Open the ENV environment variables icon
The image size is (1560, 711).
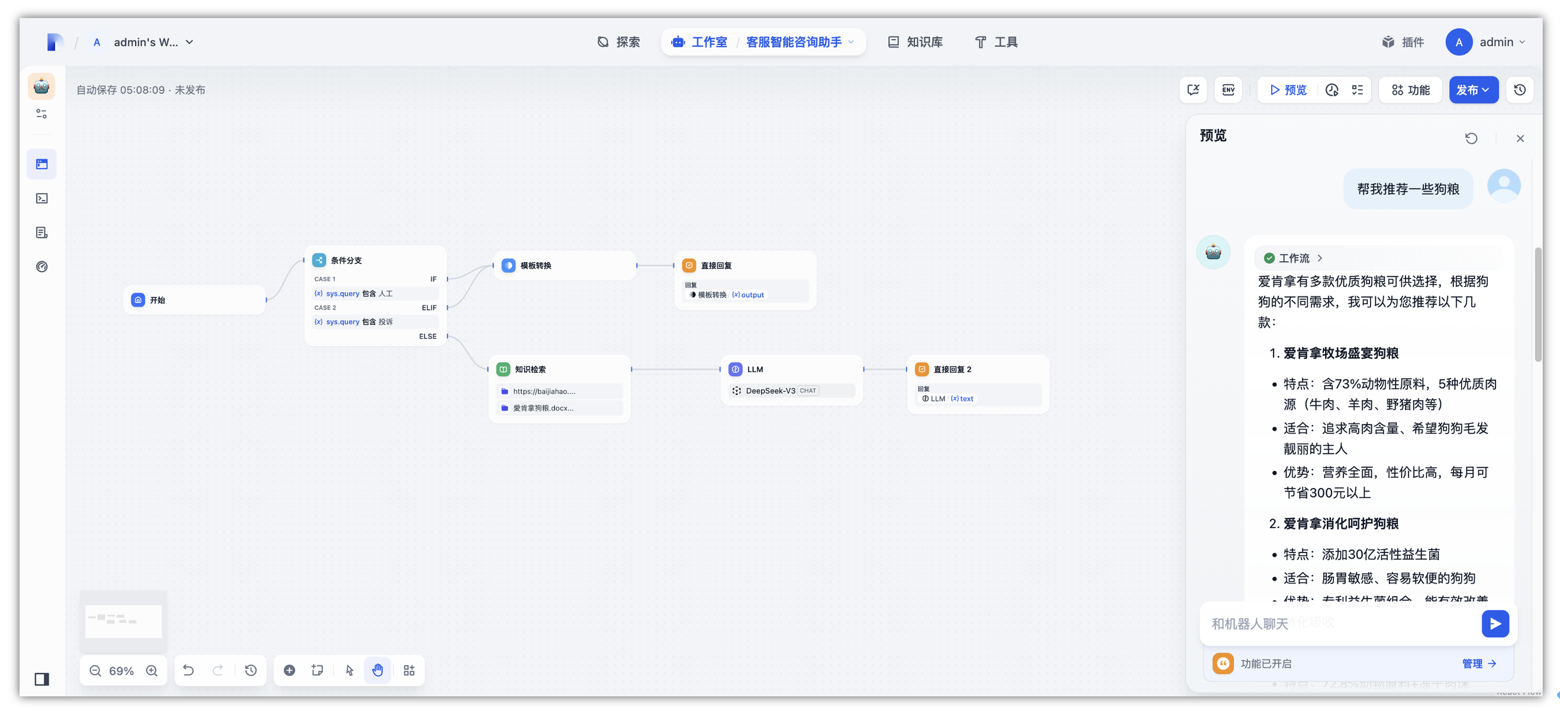[1227, 90]
